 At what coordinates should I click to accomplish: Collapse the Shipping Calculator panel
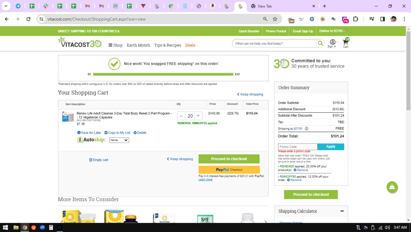pos(342,211)
